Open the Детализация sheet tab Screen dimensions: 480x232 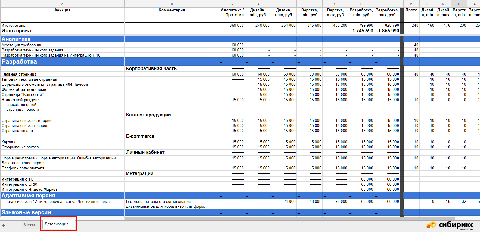point(57,224)
